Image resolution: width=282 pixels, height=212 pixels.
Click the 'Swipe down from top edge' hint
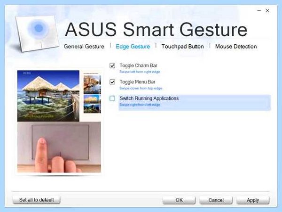pos(141,89)
